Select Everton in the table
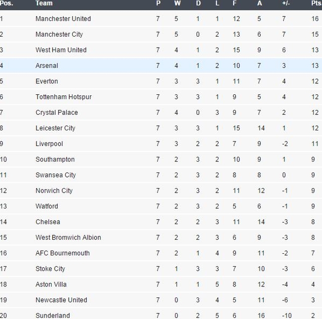The image size is (322, 319). pos(47,81)
